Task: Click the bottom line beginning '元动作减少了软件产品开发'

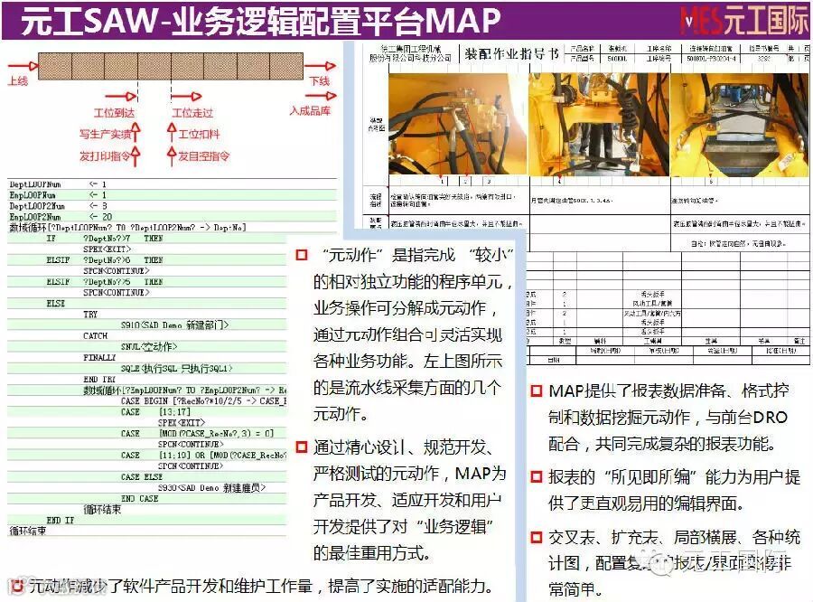Action: (x=261, y=587)
